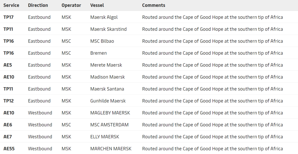Click the MSC Bilbao vessel entry
Image resolution: width=298 pixels, height=154 pixels.
click(x=102, y=41)
